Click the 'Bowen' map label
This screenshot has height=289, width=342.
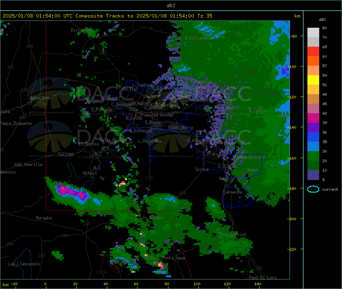click(253, 169)
